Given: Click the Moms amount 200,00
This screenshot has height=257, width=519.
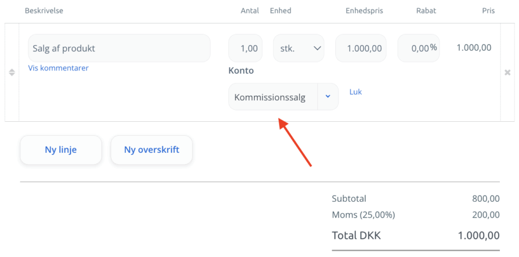Looking at the screenshot, I should [486, 215].
